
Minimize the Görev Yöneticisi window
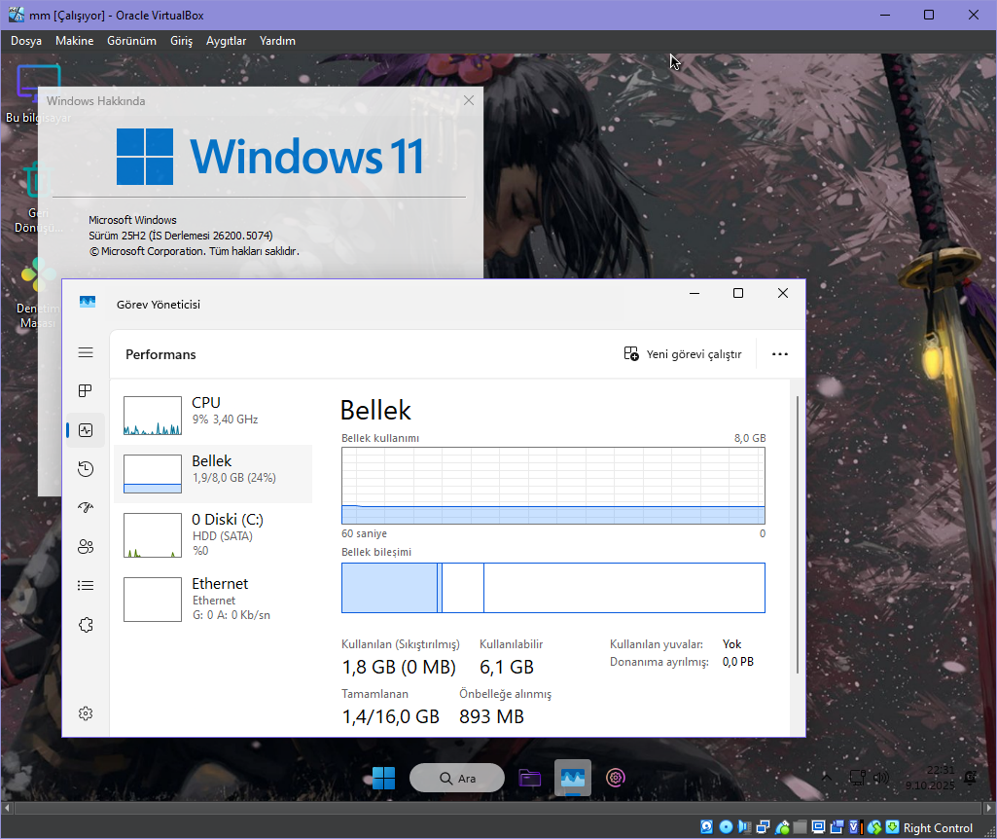click(694, 293)
